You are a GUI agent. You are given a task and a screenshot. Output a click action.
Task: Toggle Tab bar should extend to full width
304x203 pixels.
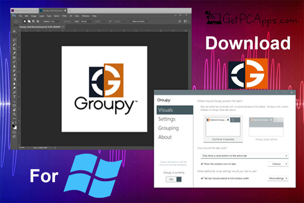click(x=202, y=178)
